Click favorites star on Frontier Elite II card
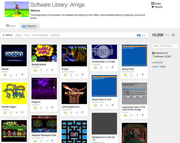The height and width of the screenshot is (143, 180). 107,67
